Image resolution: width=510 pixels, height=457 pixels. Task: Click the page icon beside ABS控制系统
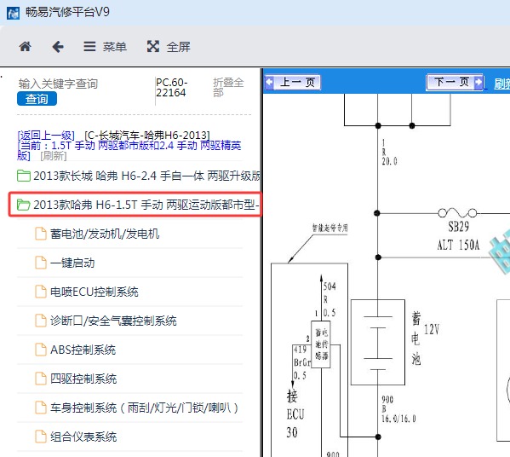[41, 350]
